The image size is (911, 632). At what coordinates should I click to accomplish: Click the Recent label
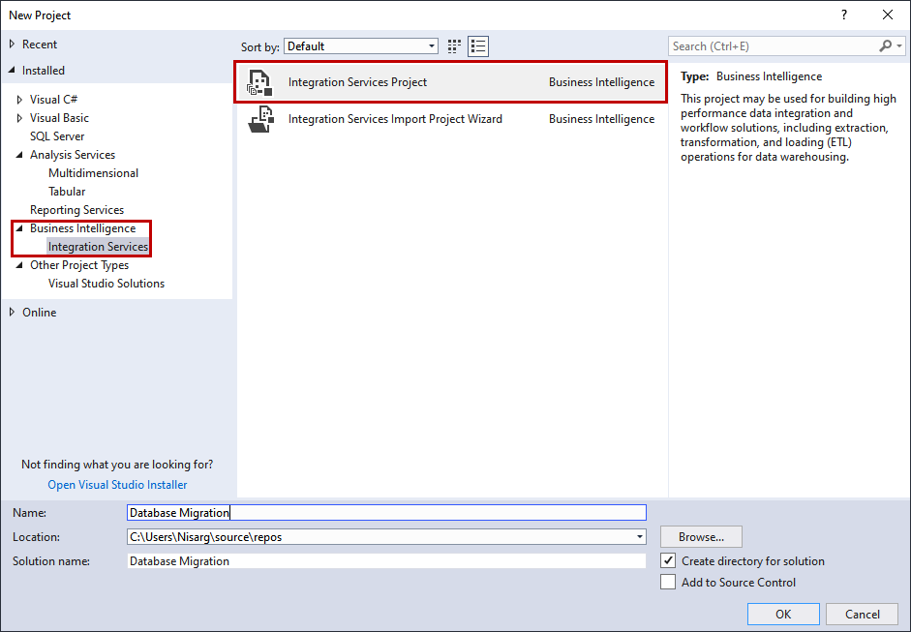[x=40, y=45]
